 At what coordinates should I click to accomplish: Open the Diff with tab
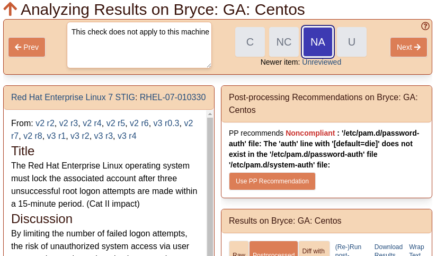pyautogui.click(x=314, y=250)
